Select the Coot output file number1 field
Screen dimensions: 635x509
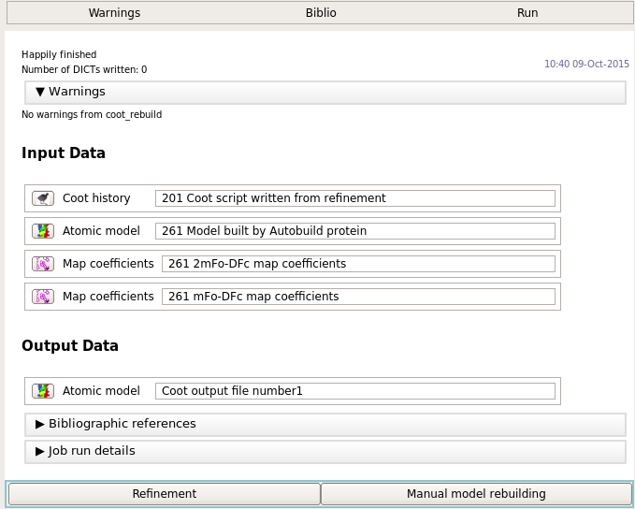pyautogui.click(x=354, y=391)
